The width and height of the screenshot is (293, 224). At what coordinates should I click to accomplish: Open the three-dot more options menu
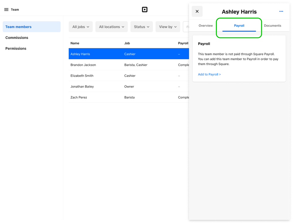[281, 11]
